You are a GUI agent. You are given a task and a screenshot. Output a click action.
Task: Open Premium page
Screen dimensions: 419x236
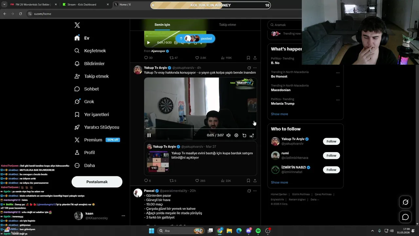(x=97, y=140)
